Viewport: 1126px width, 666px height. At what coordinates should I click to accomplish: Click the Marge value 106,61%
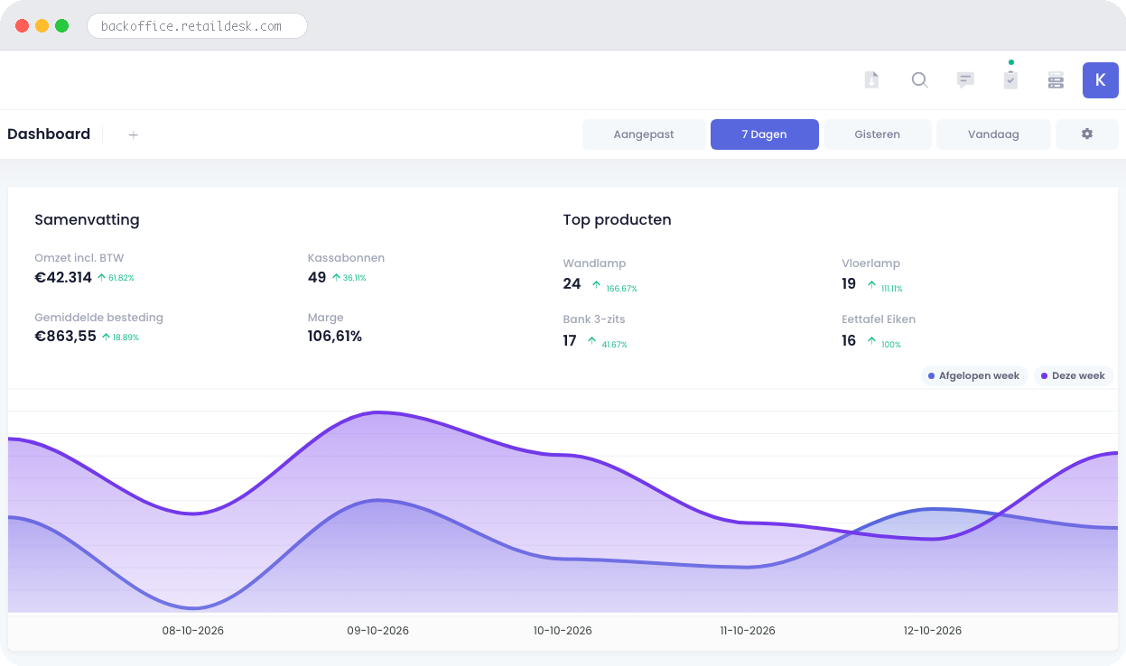pyautogui.click(x=335, y=337)
